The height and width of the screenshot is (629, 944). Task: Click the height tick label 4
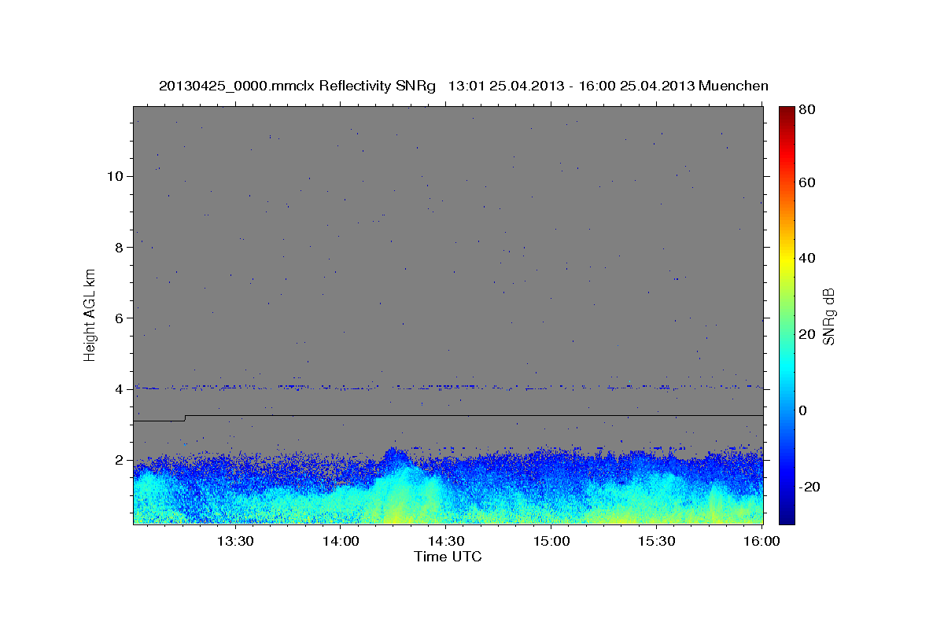120,389
